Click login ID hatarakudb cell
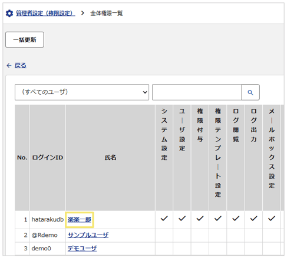Screen dimensions: 287x258 (x=48, y=219)
